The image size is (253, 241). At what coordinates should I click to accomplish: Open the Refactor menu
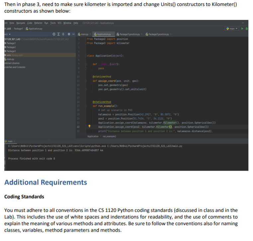click(x=38, y=23)
